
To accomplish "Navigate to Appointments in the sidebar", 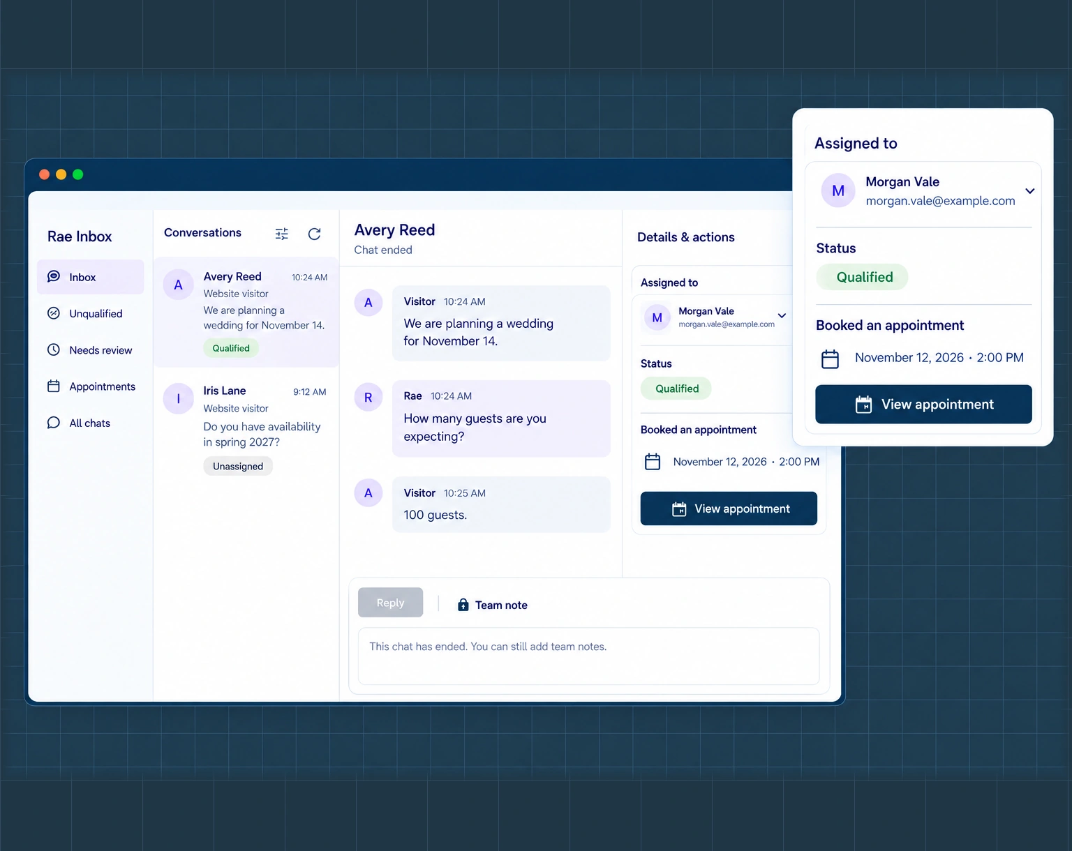I will [x=91, y=386].
